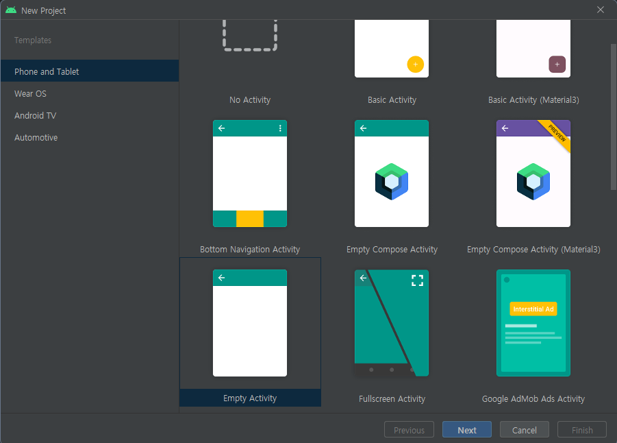Click the yellow plus FAB in Basic Activity
Image resolution: width=617 pixels, height=443 pixels.
pos(415,64)
